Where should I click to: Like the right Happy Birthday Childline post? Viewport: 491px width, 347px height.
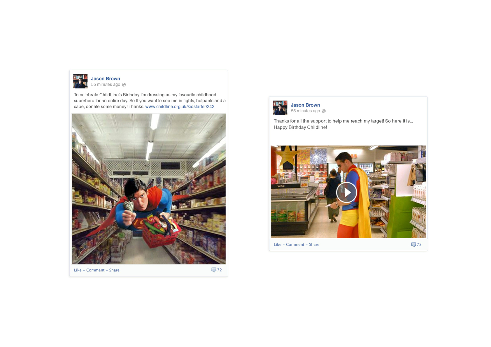tap(277, 245)
